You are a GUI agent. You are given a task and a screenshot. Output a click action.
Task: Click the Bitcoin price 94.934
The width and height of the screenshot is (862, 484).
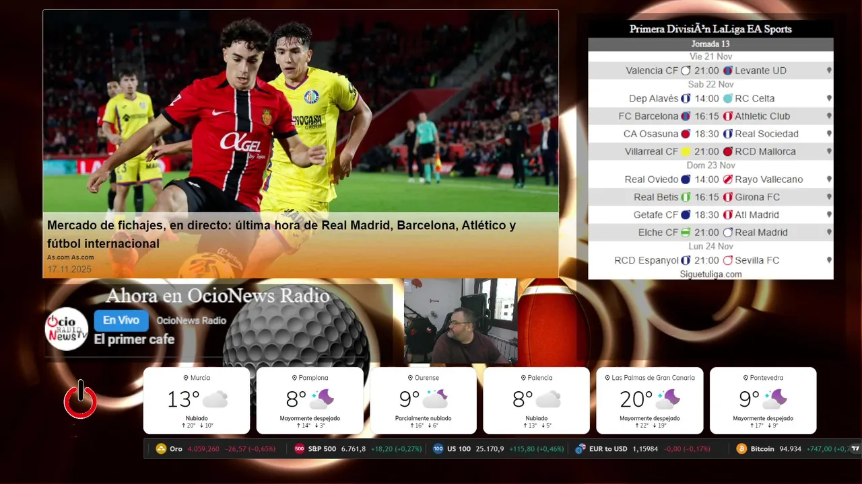coord(790,449)
